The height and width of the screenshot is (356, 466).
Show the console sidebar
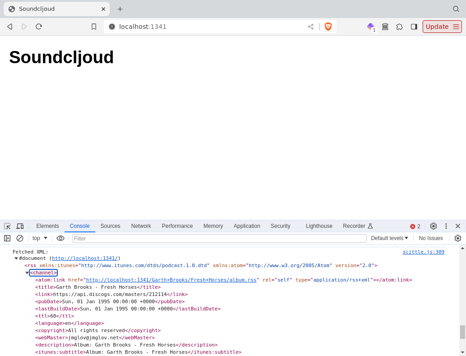tap(7, 238)
